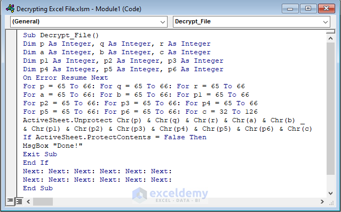
Task: Click horizontal scrollbar right arrow
Action: (322, 201)
